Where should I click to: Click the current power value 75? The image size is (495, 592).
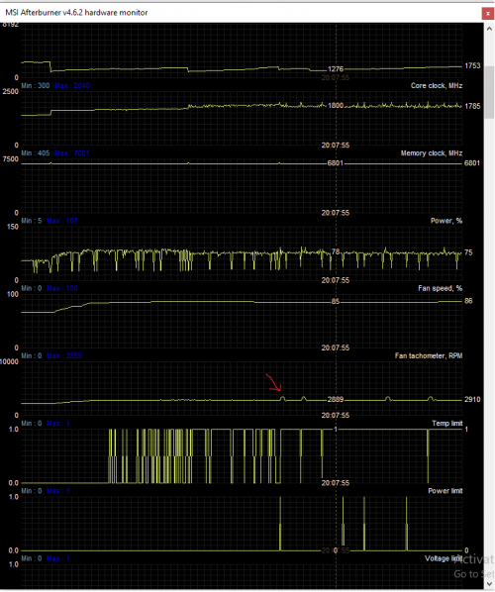(468, 252)
